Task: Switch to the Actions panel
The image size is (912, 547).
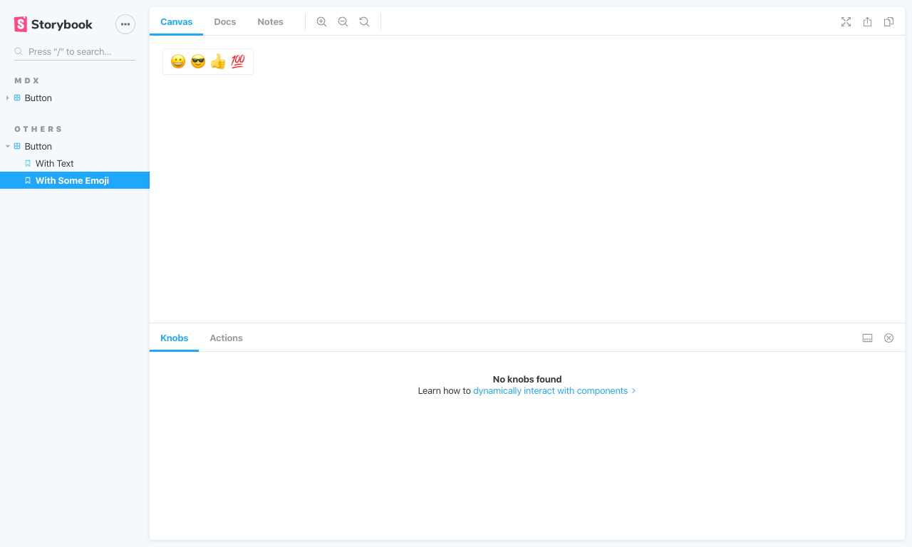Action: [x=226, y=338]
